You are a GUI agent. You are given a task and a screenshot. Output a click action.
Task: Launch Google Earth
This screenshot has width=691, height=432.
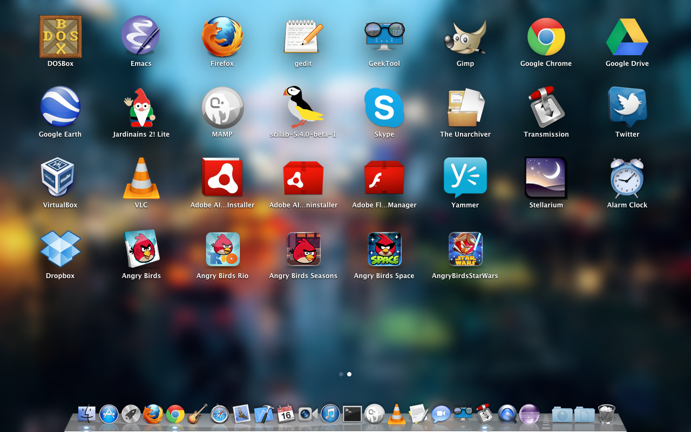tap(60, 107)
